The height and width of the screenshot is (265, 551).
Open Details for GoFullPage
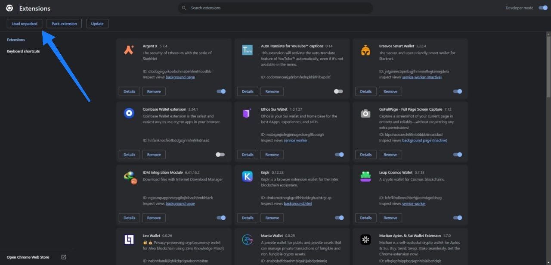point(366,154)
